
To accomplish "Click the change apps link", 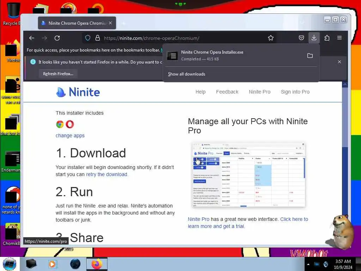I will pos(70,135).
